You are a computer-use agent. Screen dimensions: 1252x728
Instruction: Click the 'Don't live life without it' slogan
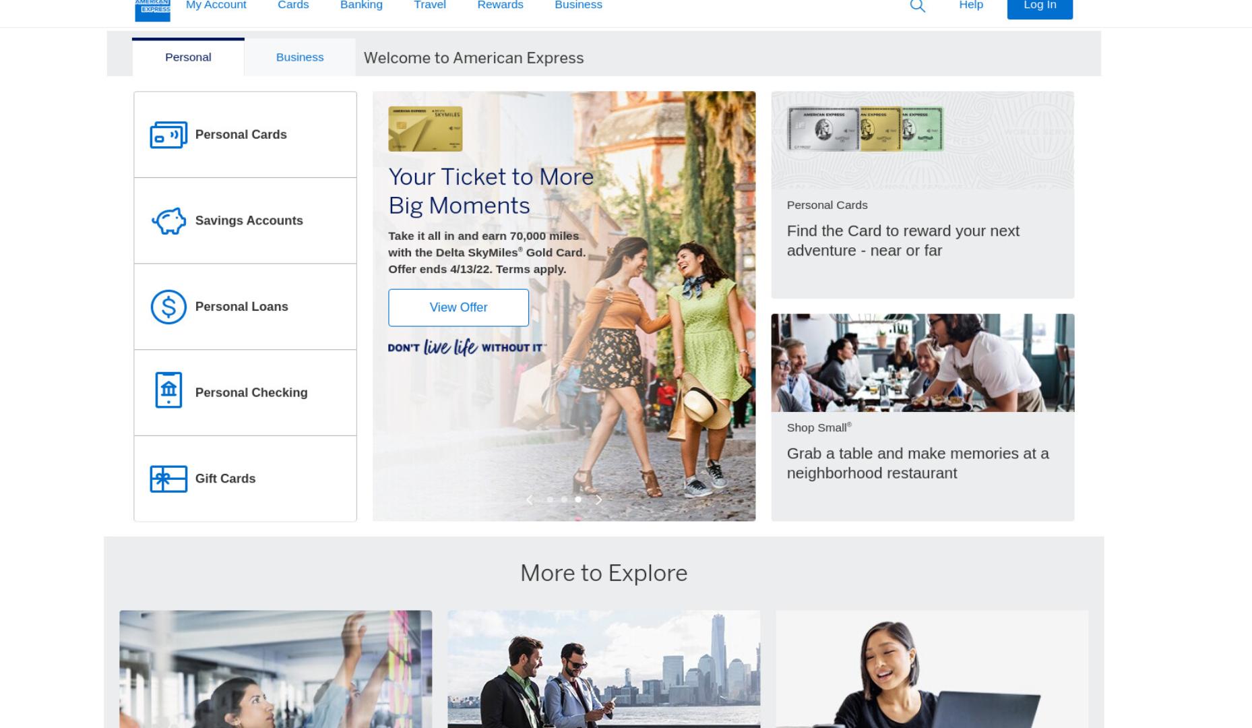click(467, 347)
